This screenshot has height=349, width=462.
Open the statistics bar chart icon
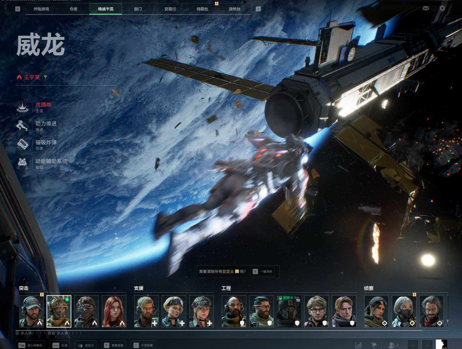click(358, 345)
